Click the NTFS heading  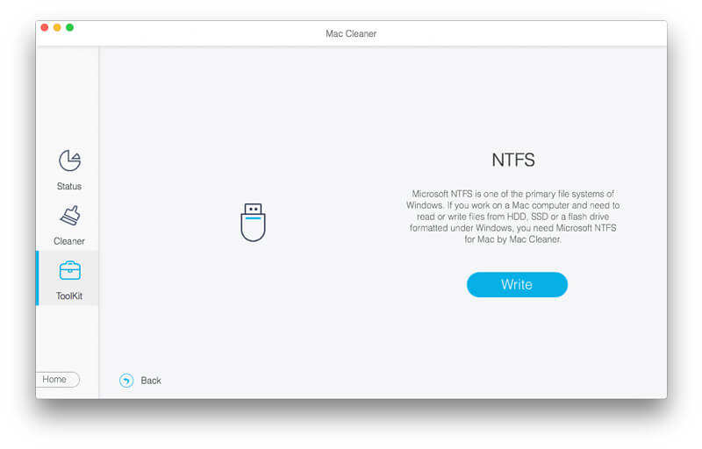point(513,160)
